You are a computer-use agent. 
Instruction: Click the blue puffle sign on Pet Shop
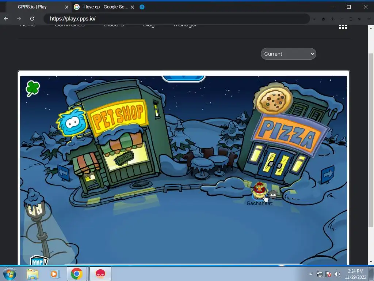point(72,122)
